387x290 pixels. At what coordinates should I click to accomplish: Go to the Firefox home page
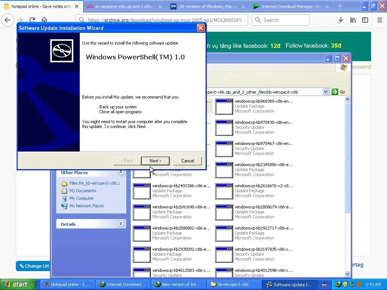(x=44, y=20)
